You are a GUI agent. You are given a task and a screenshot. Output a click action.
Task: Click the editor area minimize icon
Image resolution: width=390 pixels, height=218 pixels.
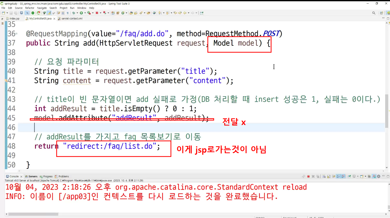[383, 18]
